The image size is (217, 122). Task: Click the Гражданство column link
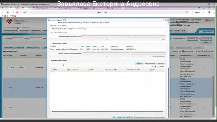[x=114, y=47]
